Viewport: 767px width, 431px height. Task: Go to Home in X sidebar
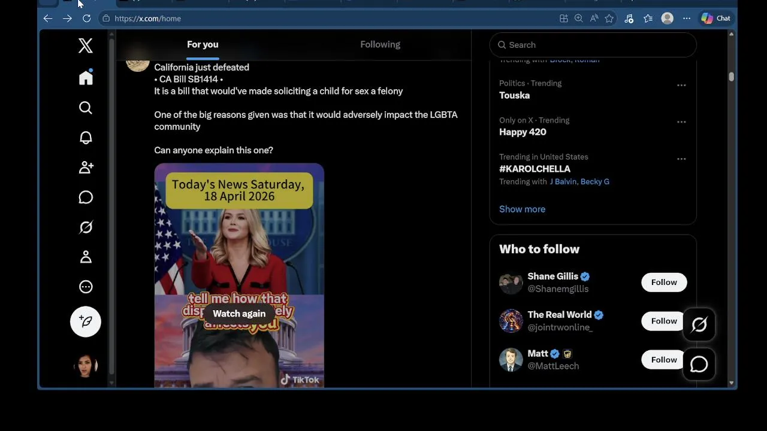click(86, 77)
